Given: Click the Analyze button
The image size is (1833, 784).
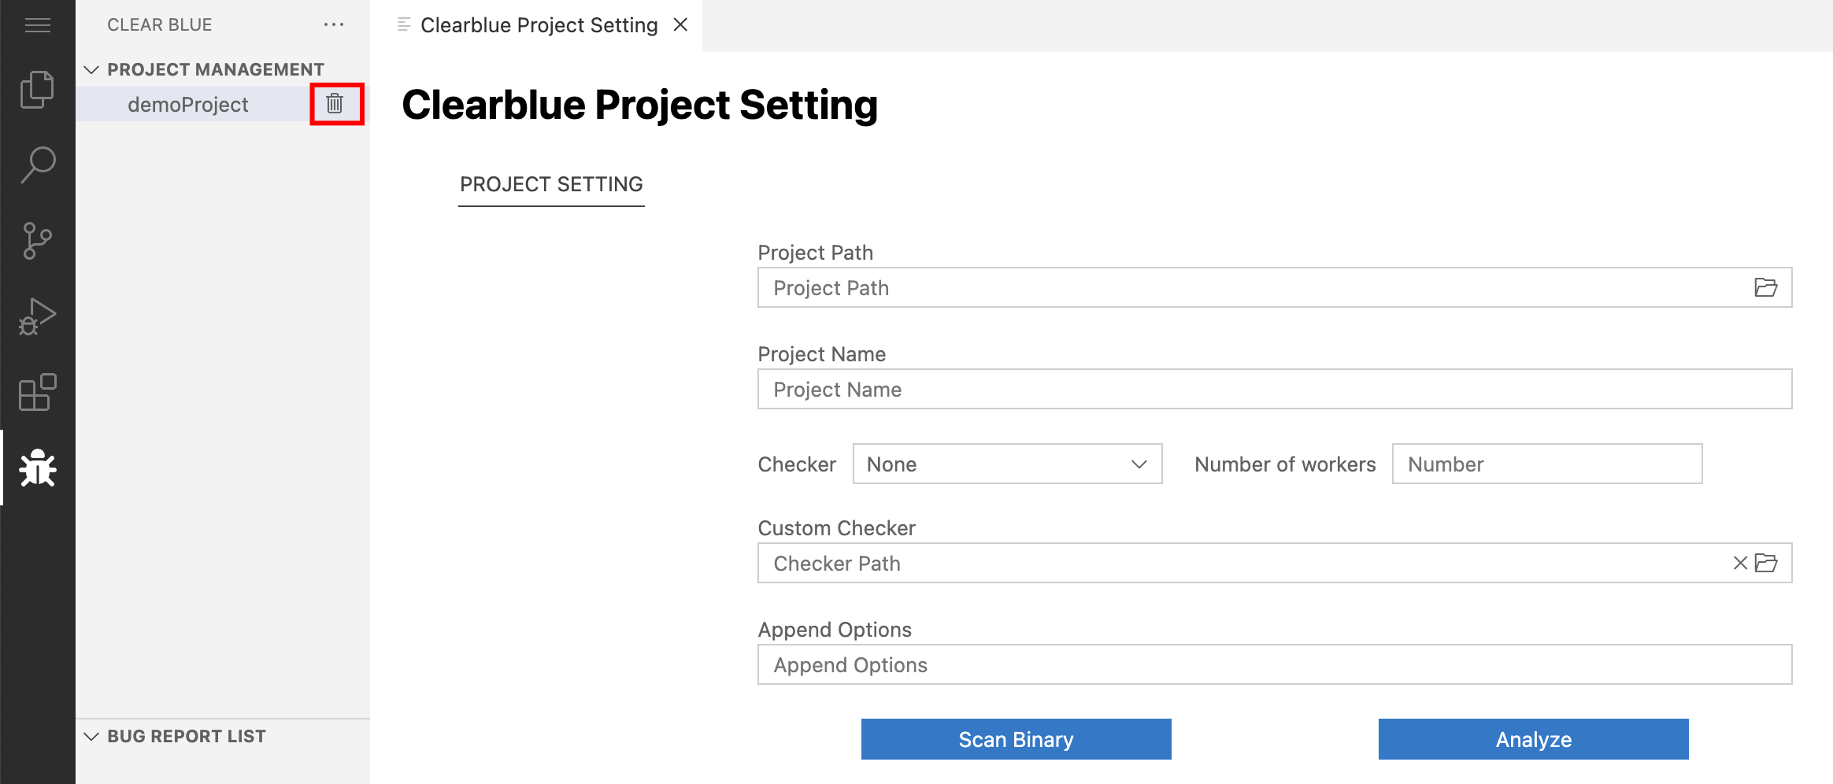Looking at the screenshot, I should tap(1532, 739).
